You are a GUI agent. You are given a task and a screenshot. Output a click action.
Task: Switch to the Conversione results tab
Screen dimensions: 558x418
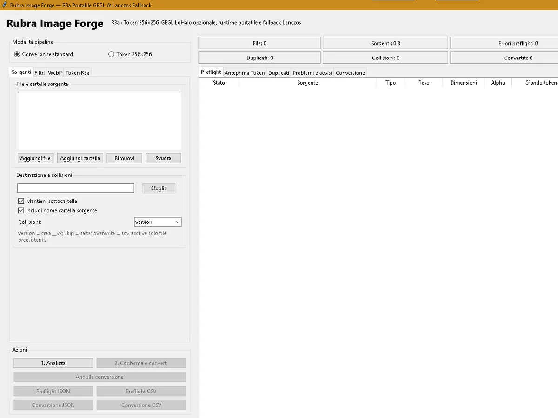350,73
